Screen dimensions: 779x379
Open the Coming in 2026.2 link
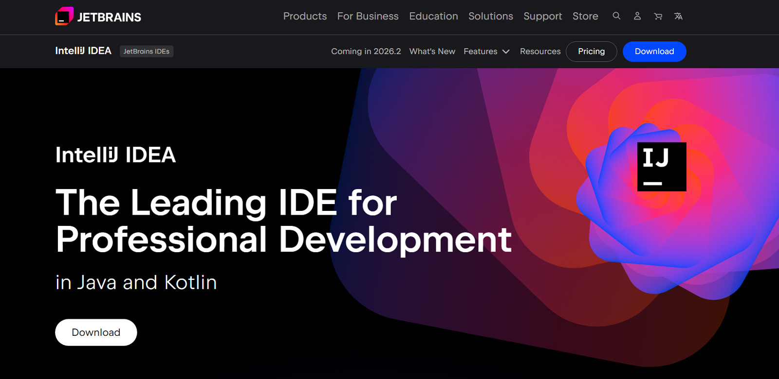click(x=366, y=52)
